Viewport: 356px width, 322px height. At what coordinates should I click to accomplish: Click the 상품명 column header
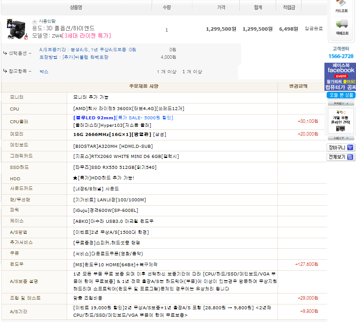(x=76, y=7)
